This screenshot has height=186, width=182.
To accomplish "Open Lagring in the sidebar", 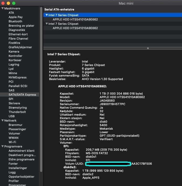I will pos(14,64).
